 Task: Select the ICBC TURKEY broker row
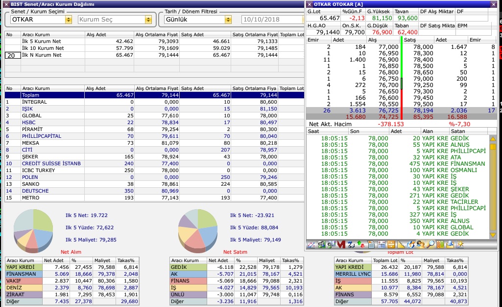154,170
